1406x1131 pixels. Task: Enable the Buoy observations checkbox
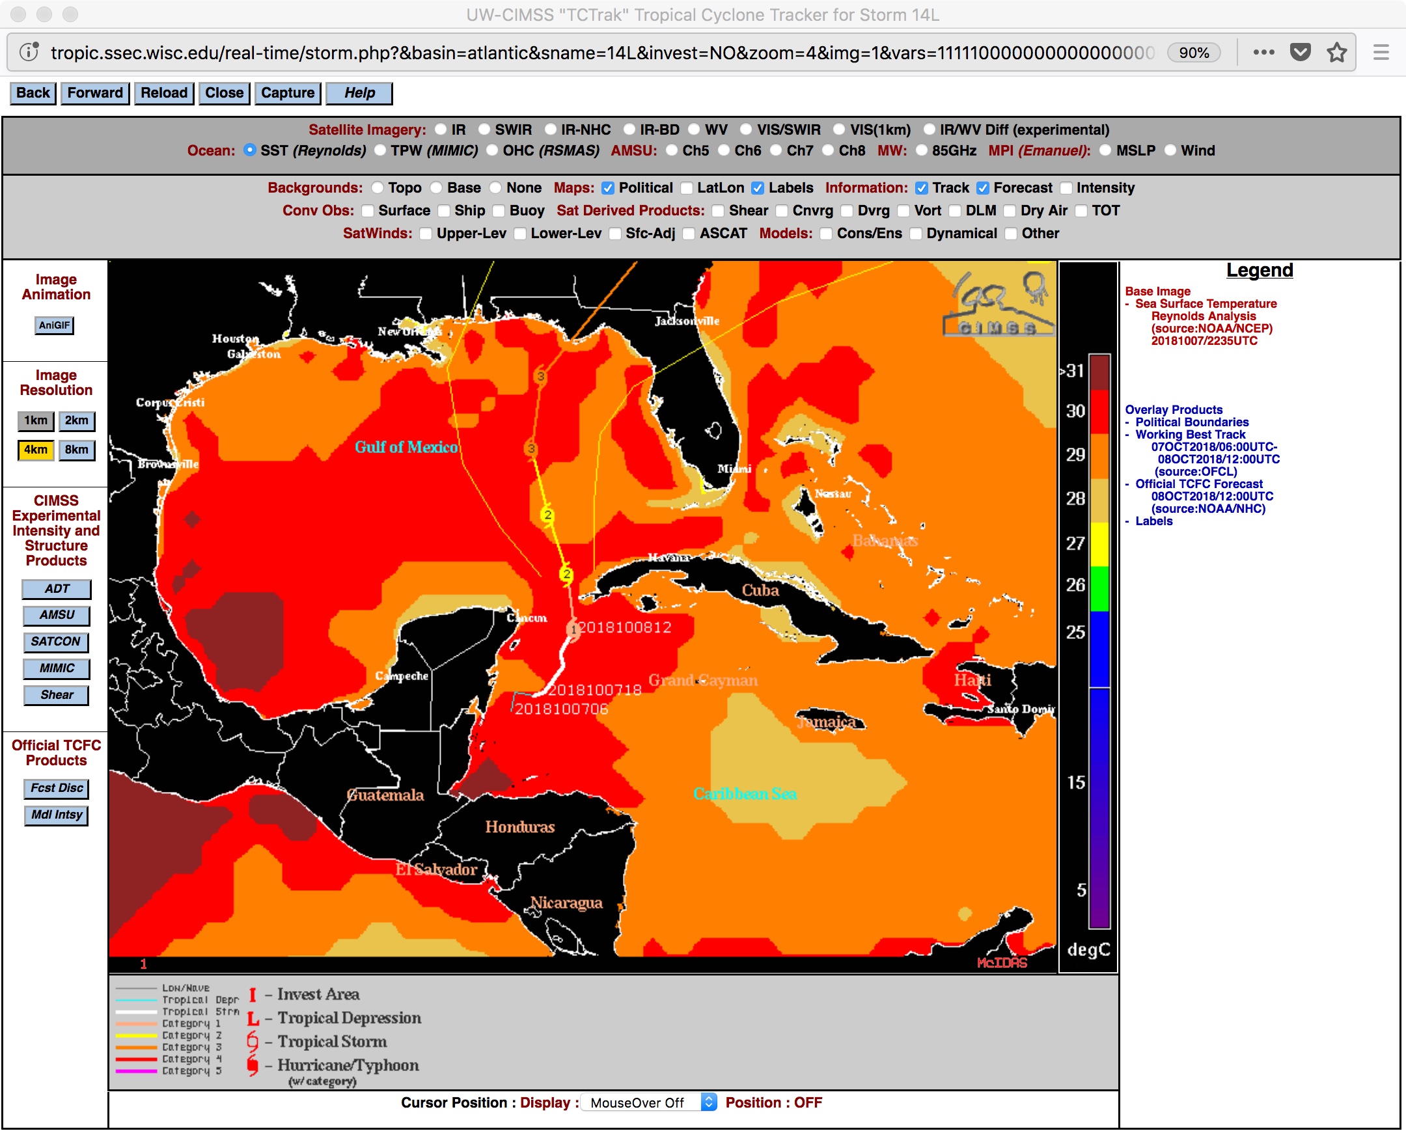499,211
